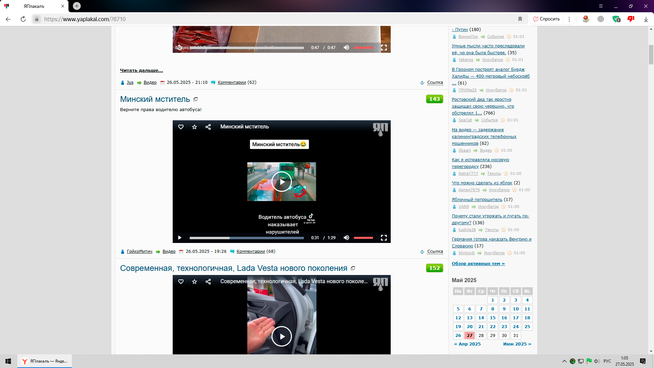Mute the Минский мститель video sound
This screenshot has height=368, width=654.
tap(346, 237)
